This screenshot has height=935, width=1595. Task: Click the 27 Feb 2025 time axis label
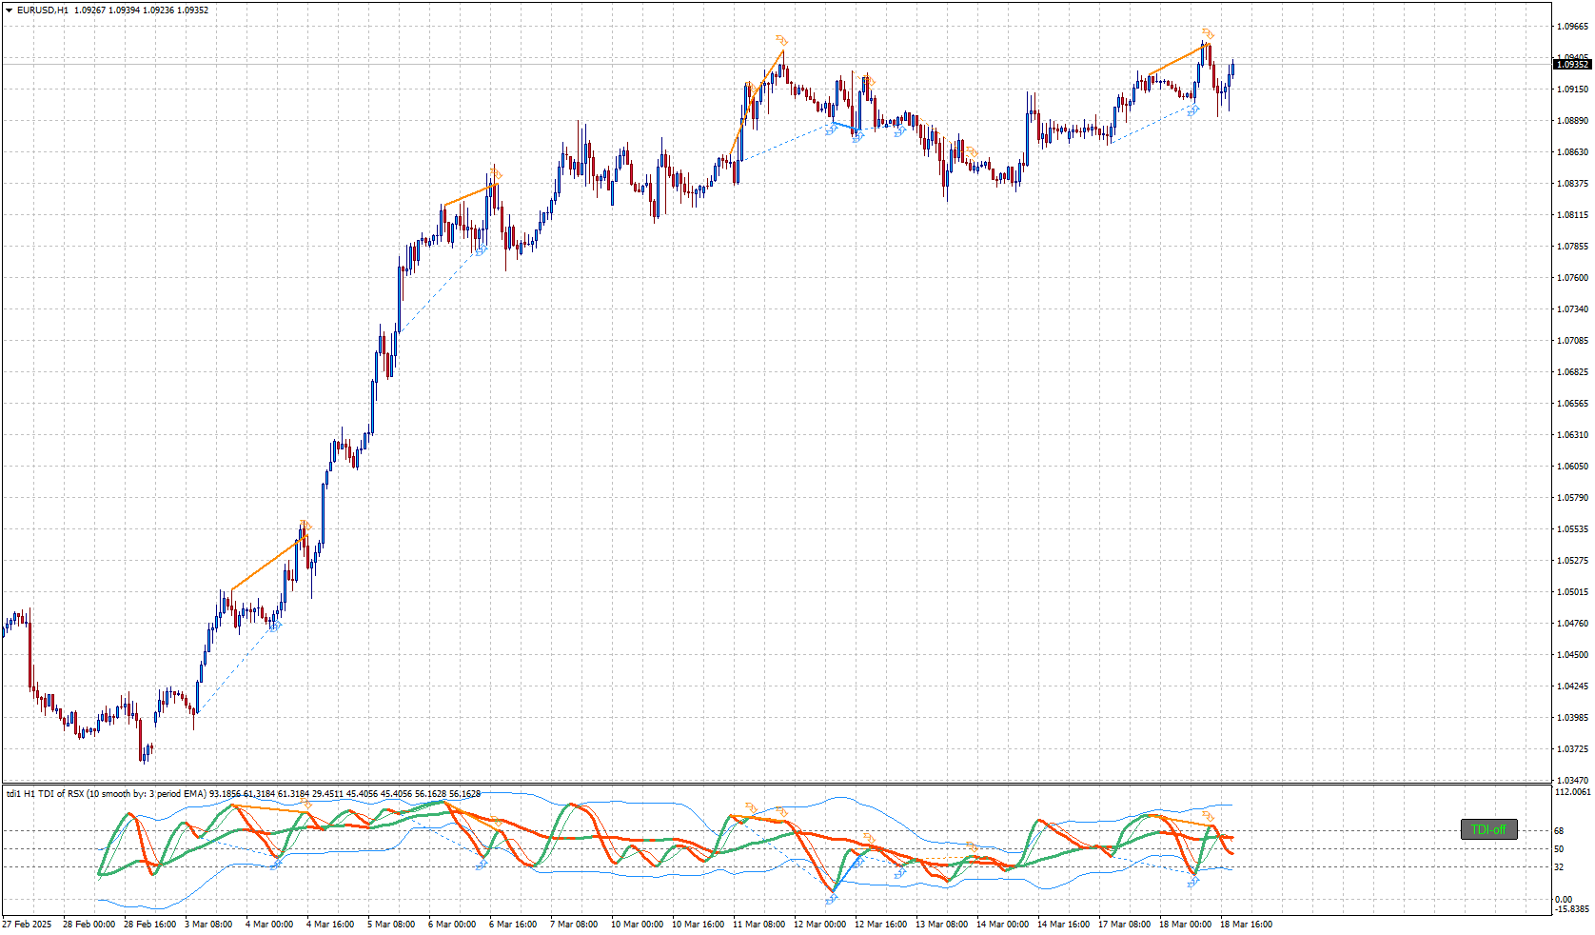[x=27, y=925]
